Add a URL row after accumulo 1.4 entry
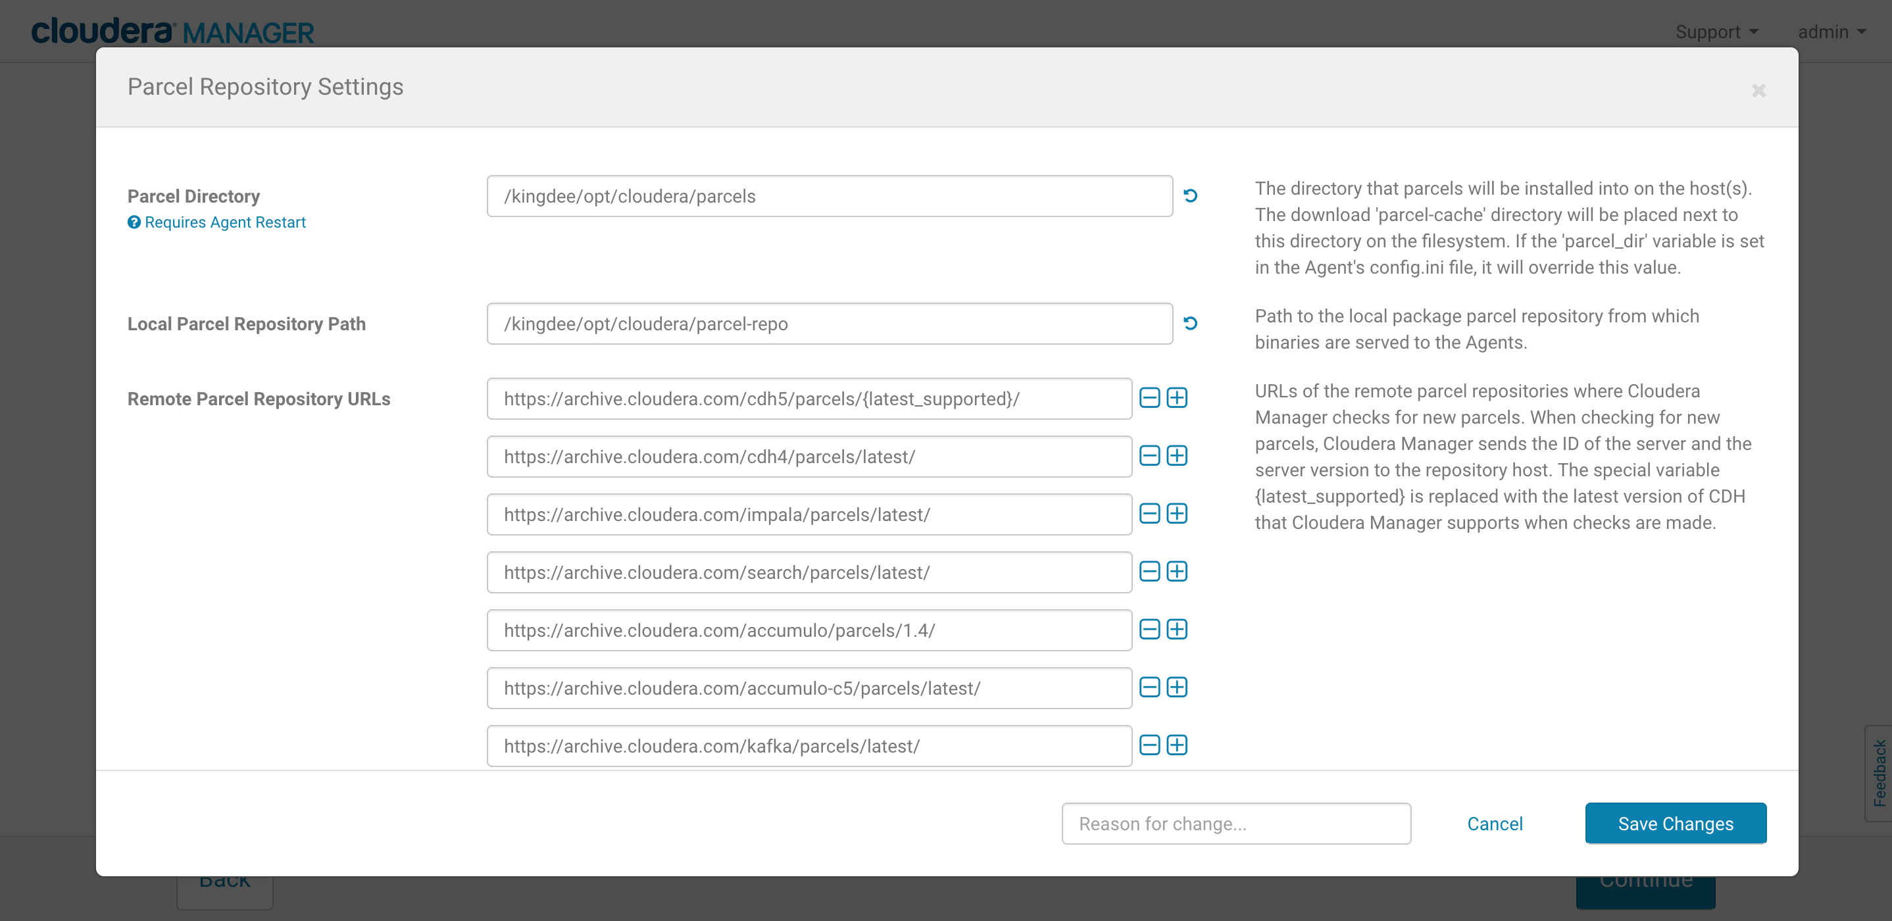The image size is (1892, 921). tap(1177, 630)
